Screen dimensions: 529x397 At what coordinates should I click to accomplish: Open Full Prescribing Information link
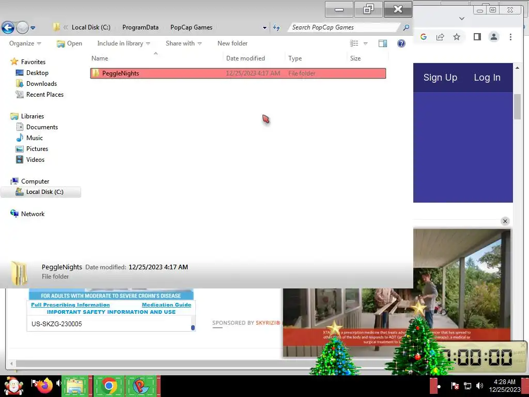tap(70, 304)
